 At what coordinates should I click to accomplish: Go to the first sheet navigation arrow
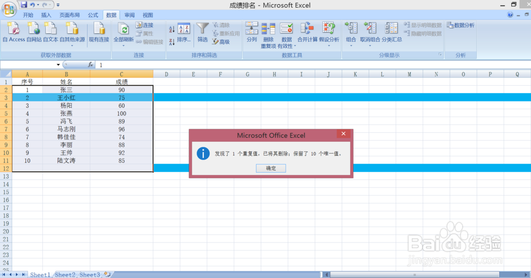pos(3,275)
